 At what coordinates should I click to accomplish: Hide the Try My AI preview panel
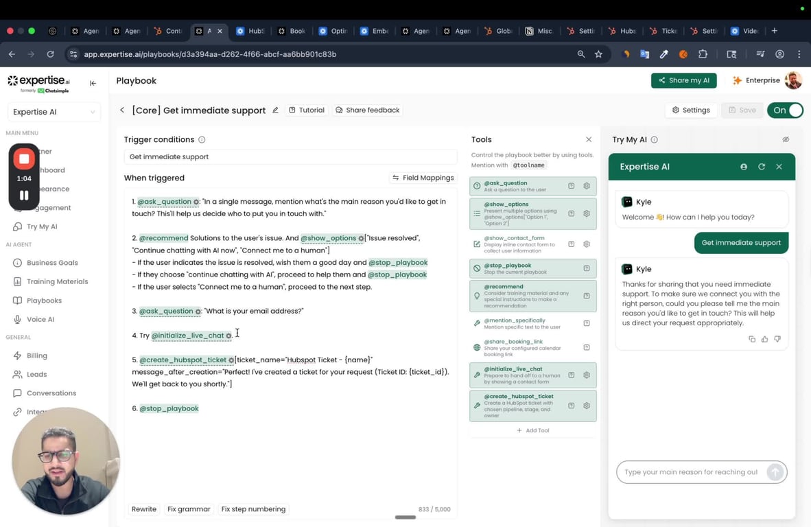(786, 139)
